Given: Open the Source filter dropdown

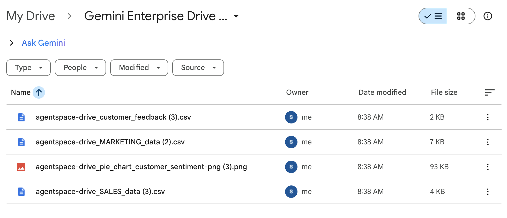Looking at the screenshot, I should click(x=198, y=68).
